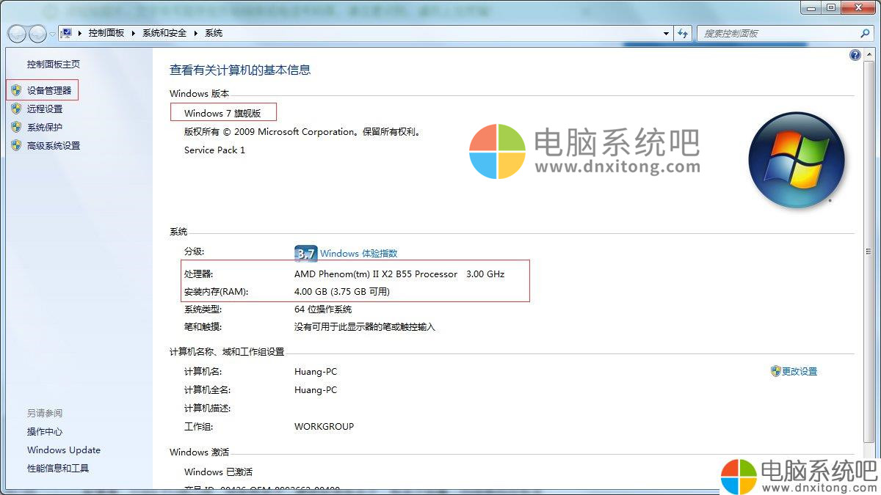Expand the breadcrumb arrow after 系统和安全
This screenshot has width=881, height=495.
[x=196, y=33]
